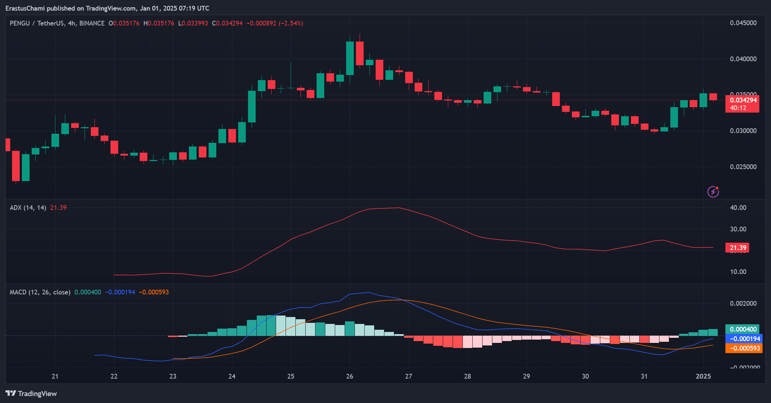Screen dimensions: 771x403
Task: Click the 40.00 ADX axis label
Action: click(x=738, y=208)
